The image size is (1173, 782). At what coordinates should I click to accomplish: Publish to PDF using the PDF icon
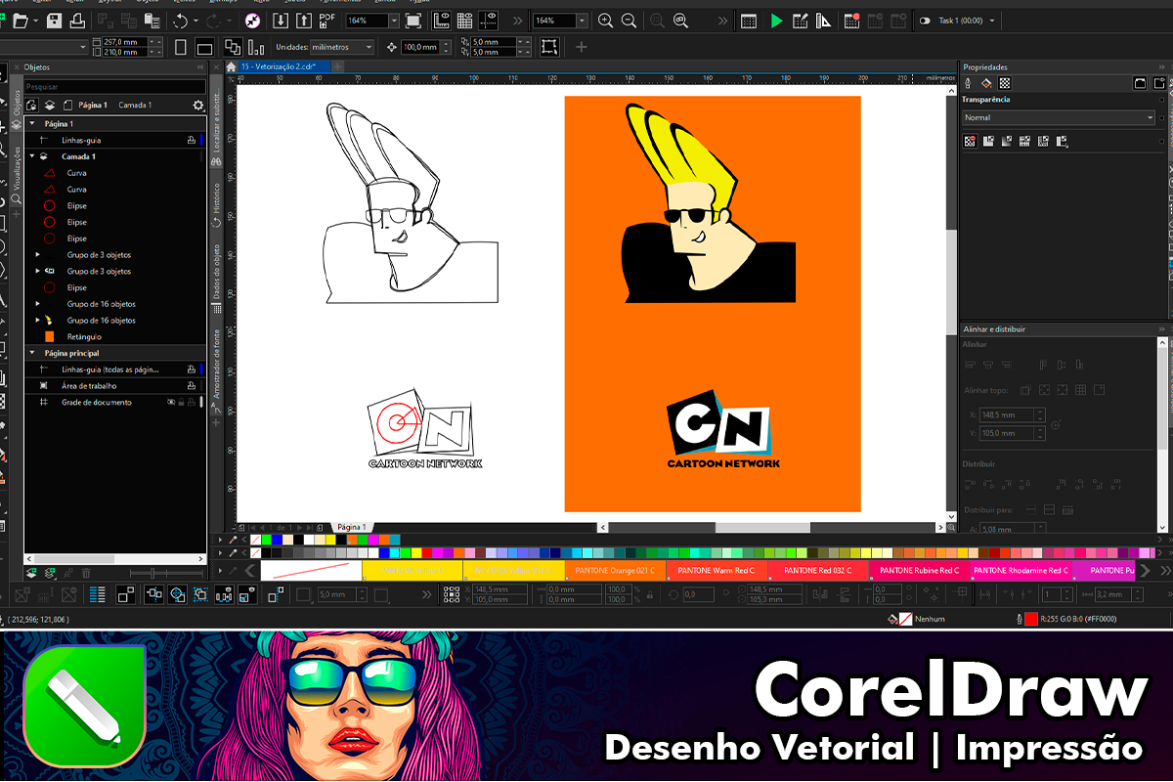pyautogui.click(x=327, y=21)
